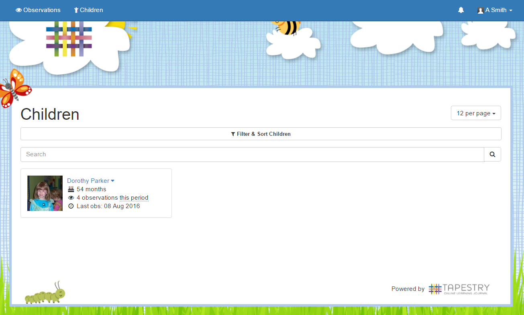524x315 pixels.
Task: Click the '4 observations' text
Action: coord(97,198)
